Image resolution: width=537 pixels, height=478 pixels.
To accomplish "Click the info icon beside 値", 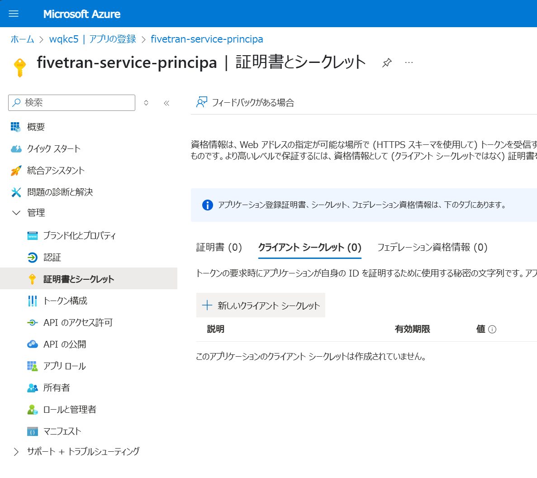I will tap(492, 329).
